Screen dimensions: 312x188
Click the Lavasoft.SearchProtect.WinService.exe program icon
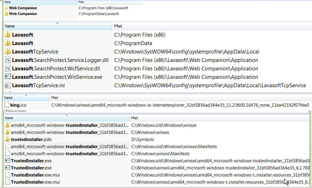(8, 77)
